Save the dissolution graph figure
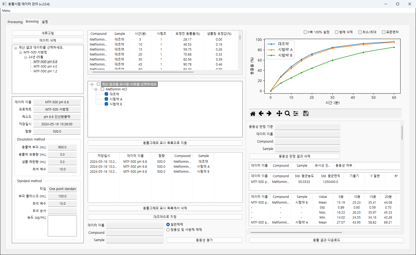Image resolution: width=416 pixels, height=255 pixels. pos(306,113)
